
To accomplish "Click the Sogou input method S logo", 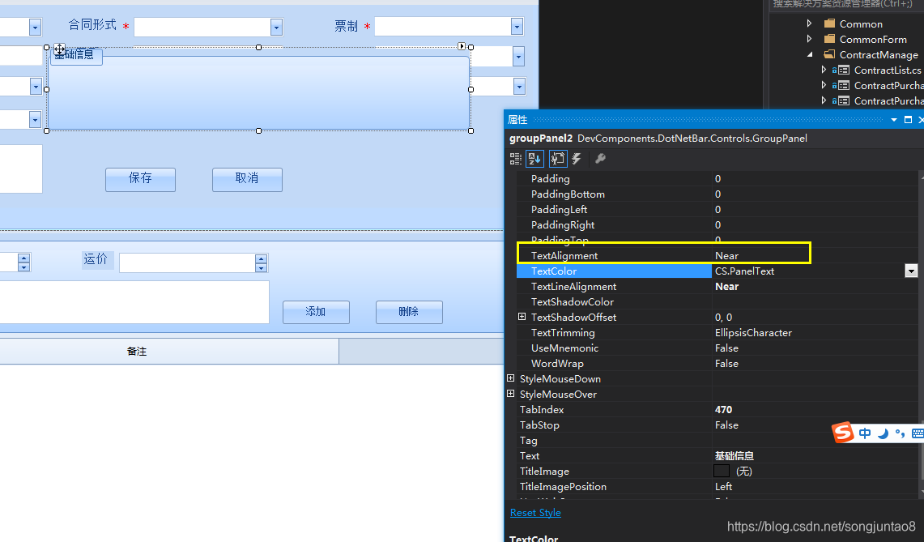I will tap(843, 433).
